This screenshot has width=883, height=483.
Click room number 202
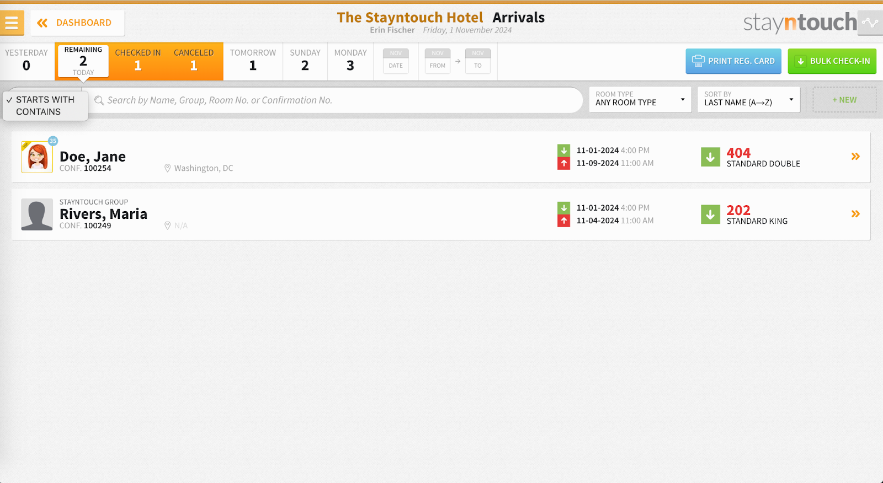tap(738, 210)
